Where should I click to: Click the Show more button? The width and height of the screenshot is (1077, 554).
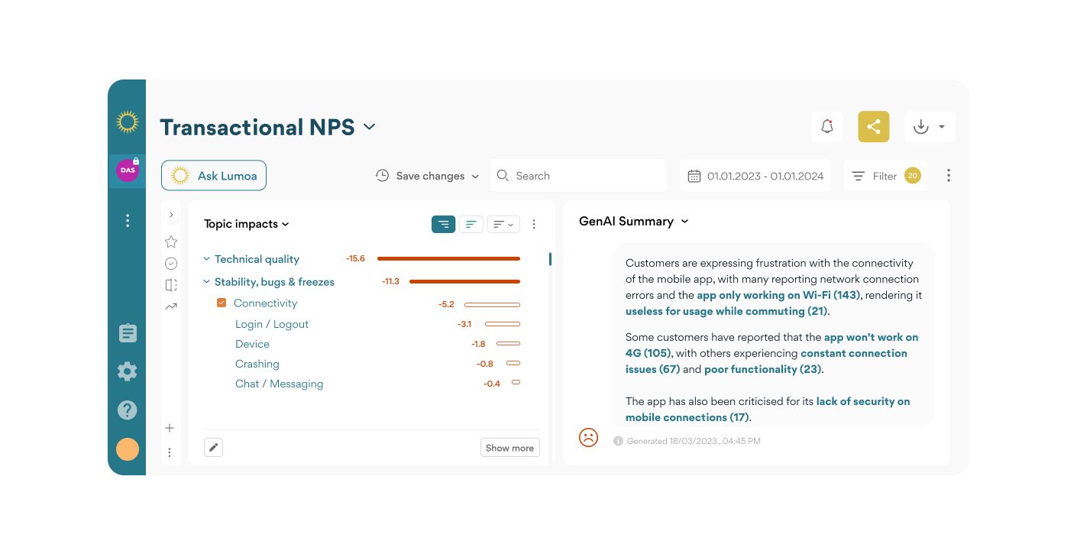tap(509, 448)
